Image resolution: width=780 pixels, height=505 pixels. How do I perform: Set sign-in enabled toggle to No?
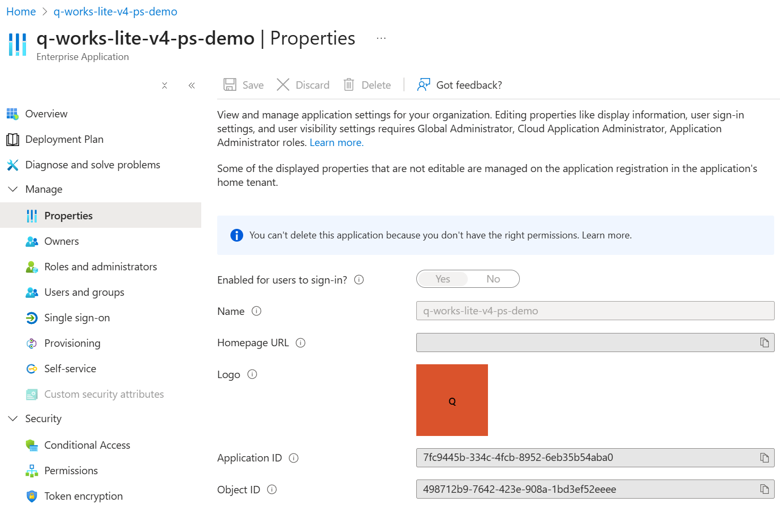click(493, 279)
